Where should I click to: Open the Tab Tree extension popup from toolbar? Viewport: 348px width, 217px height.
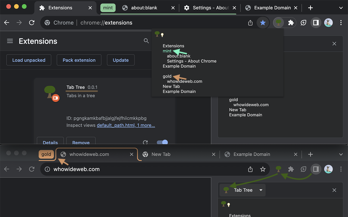(278, 23)
